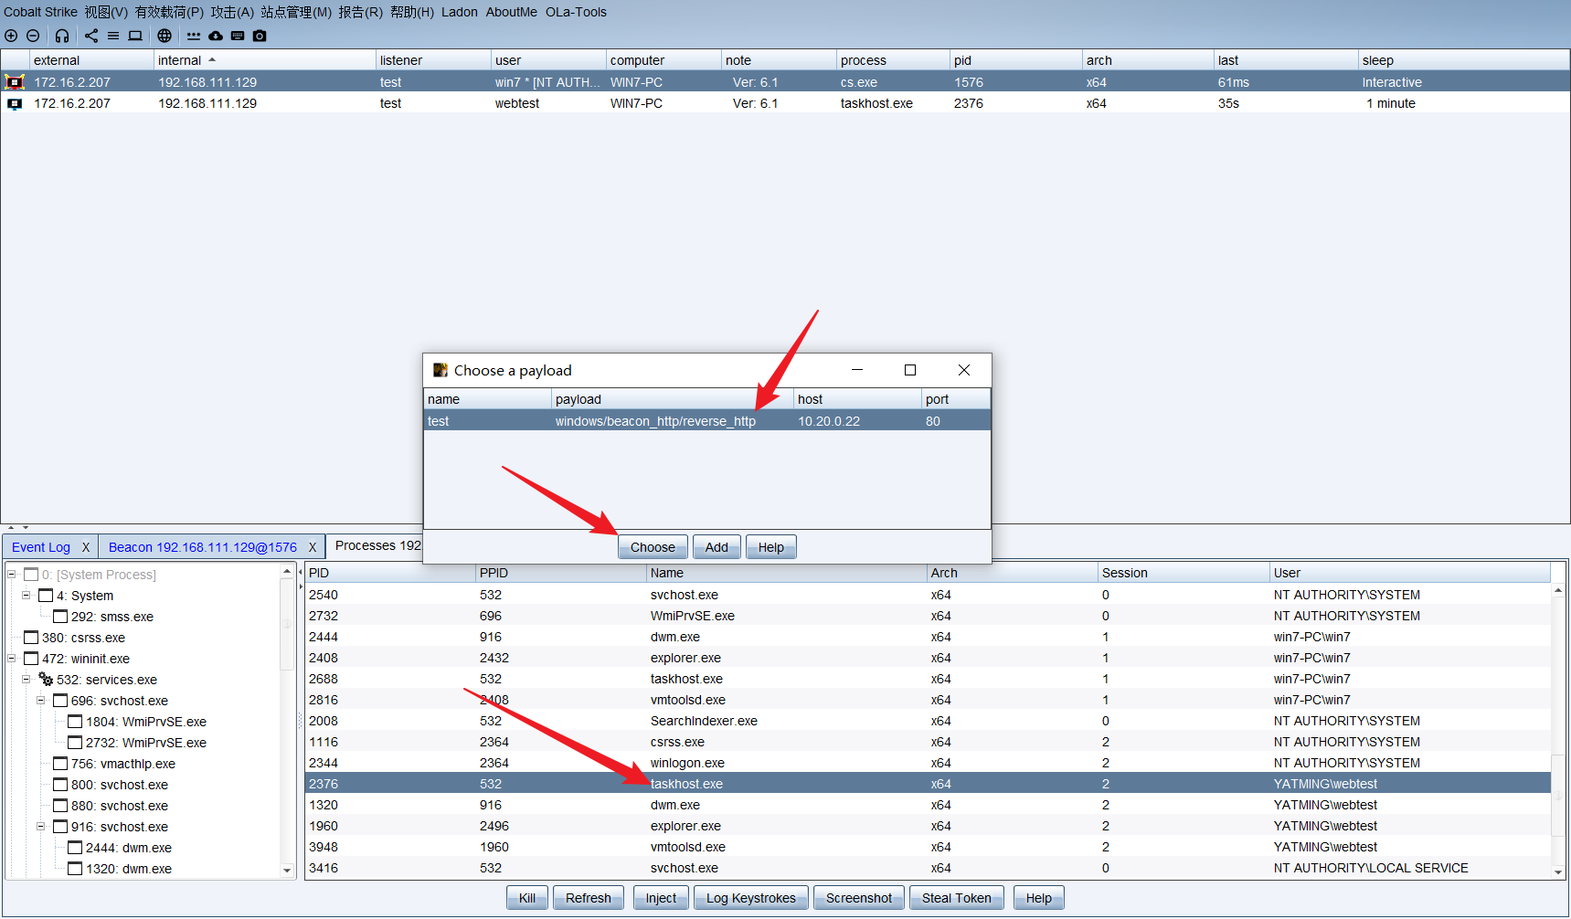Switch to target view laptop icon
The height and width of the screenshot is (919, 1571).
coord(135,36)
